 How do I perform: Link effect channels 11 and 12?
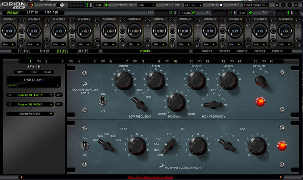(200, 61)
